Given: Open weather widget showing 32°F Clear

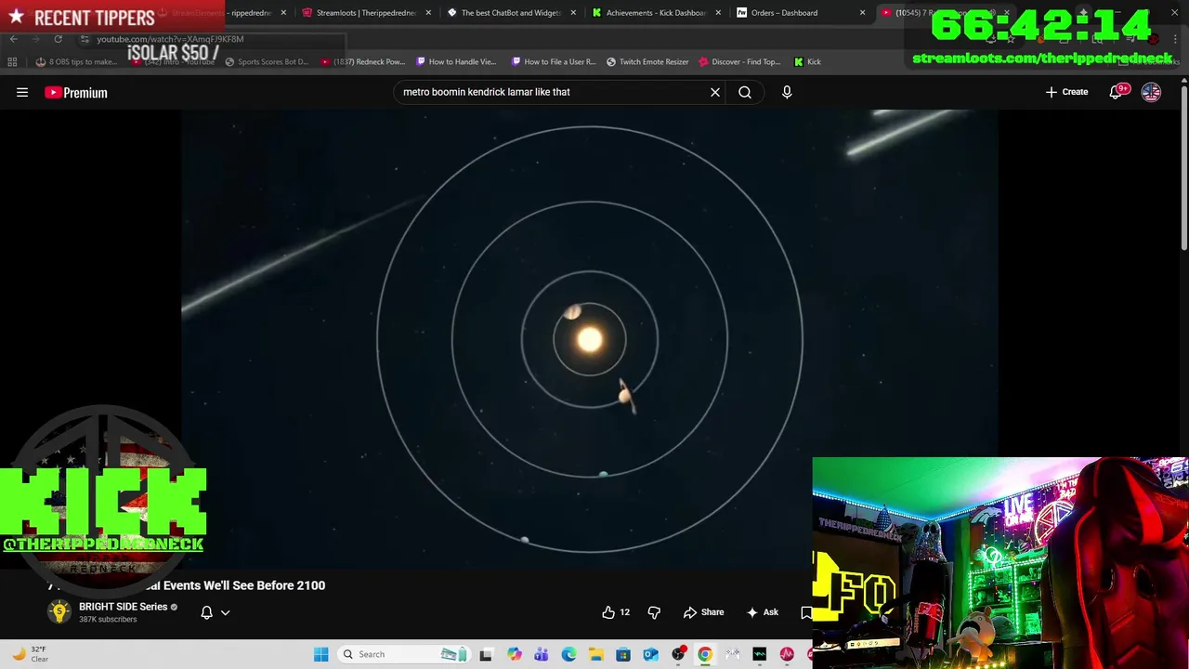Looking at the screenshot, I should [x=30, y=654].
